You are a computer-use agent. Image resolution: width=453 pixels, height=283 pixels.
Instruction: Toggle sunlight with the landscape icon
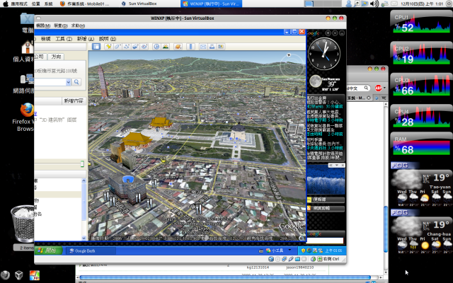click(166, 47)
